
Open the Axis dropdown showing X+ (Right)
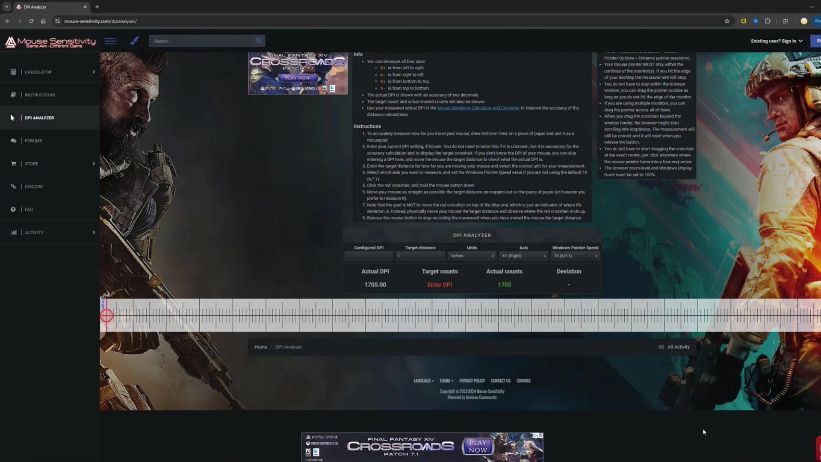(523, 256)
